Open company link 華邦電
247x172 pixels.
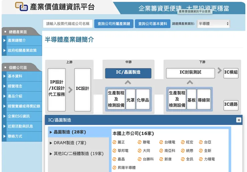[123, 151]
